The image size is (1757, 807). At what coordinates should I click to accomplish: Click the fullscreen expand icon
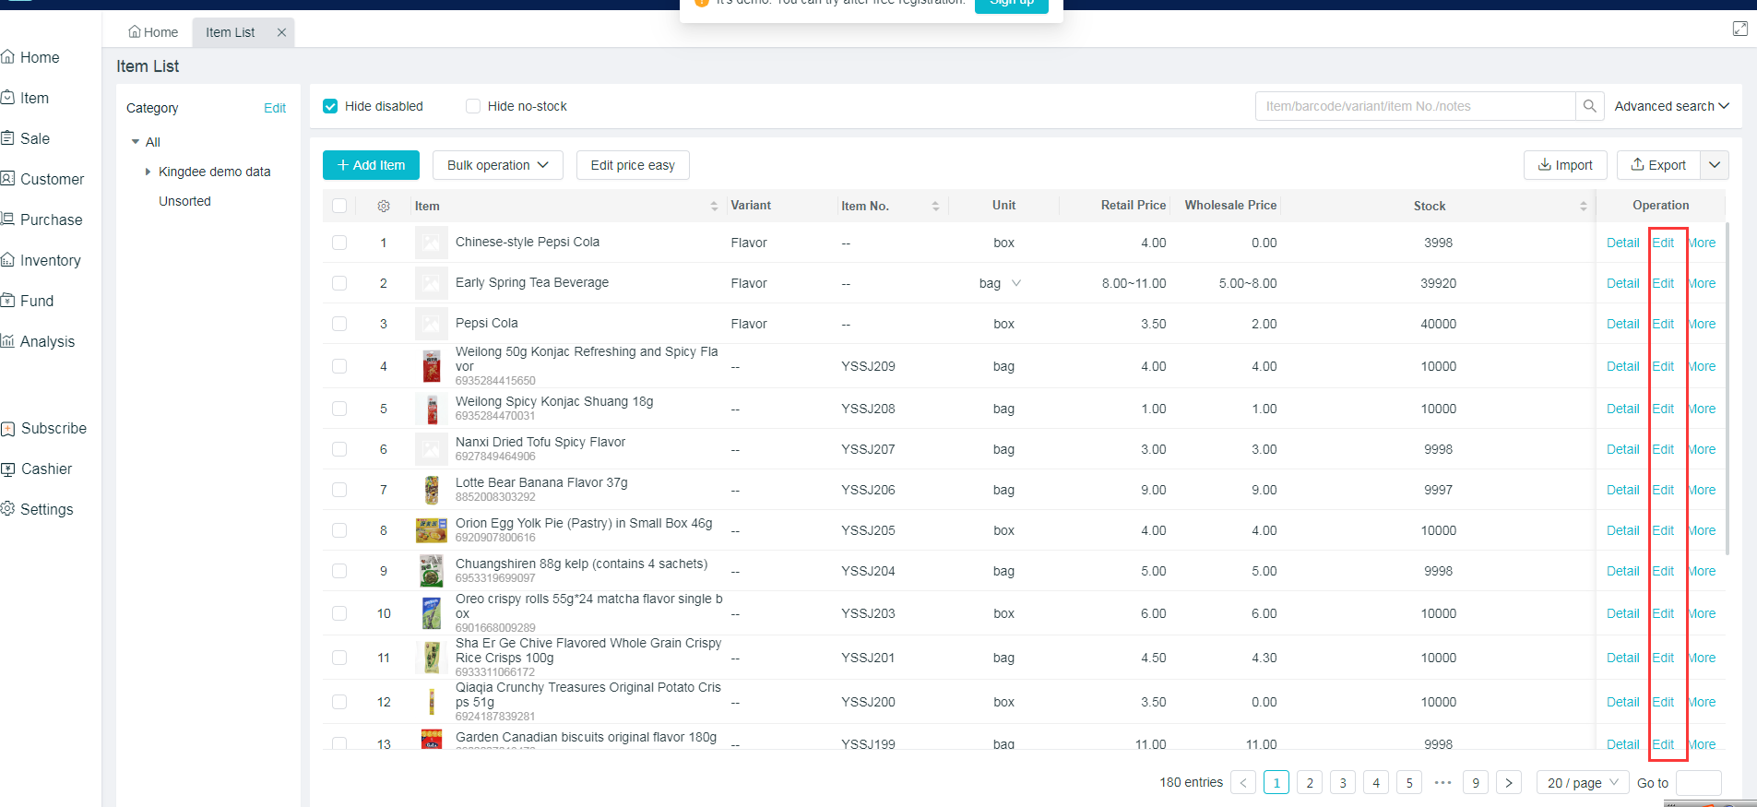coord(1739,29)
